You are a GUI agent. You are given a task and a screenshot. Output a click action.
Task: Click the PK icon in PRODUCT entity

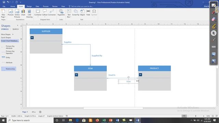click(x=141, y=75)
